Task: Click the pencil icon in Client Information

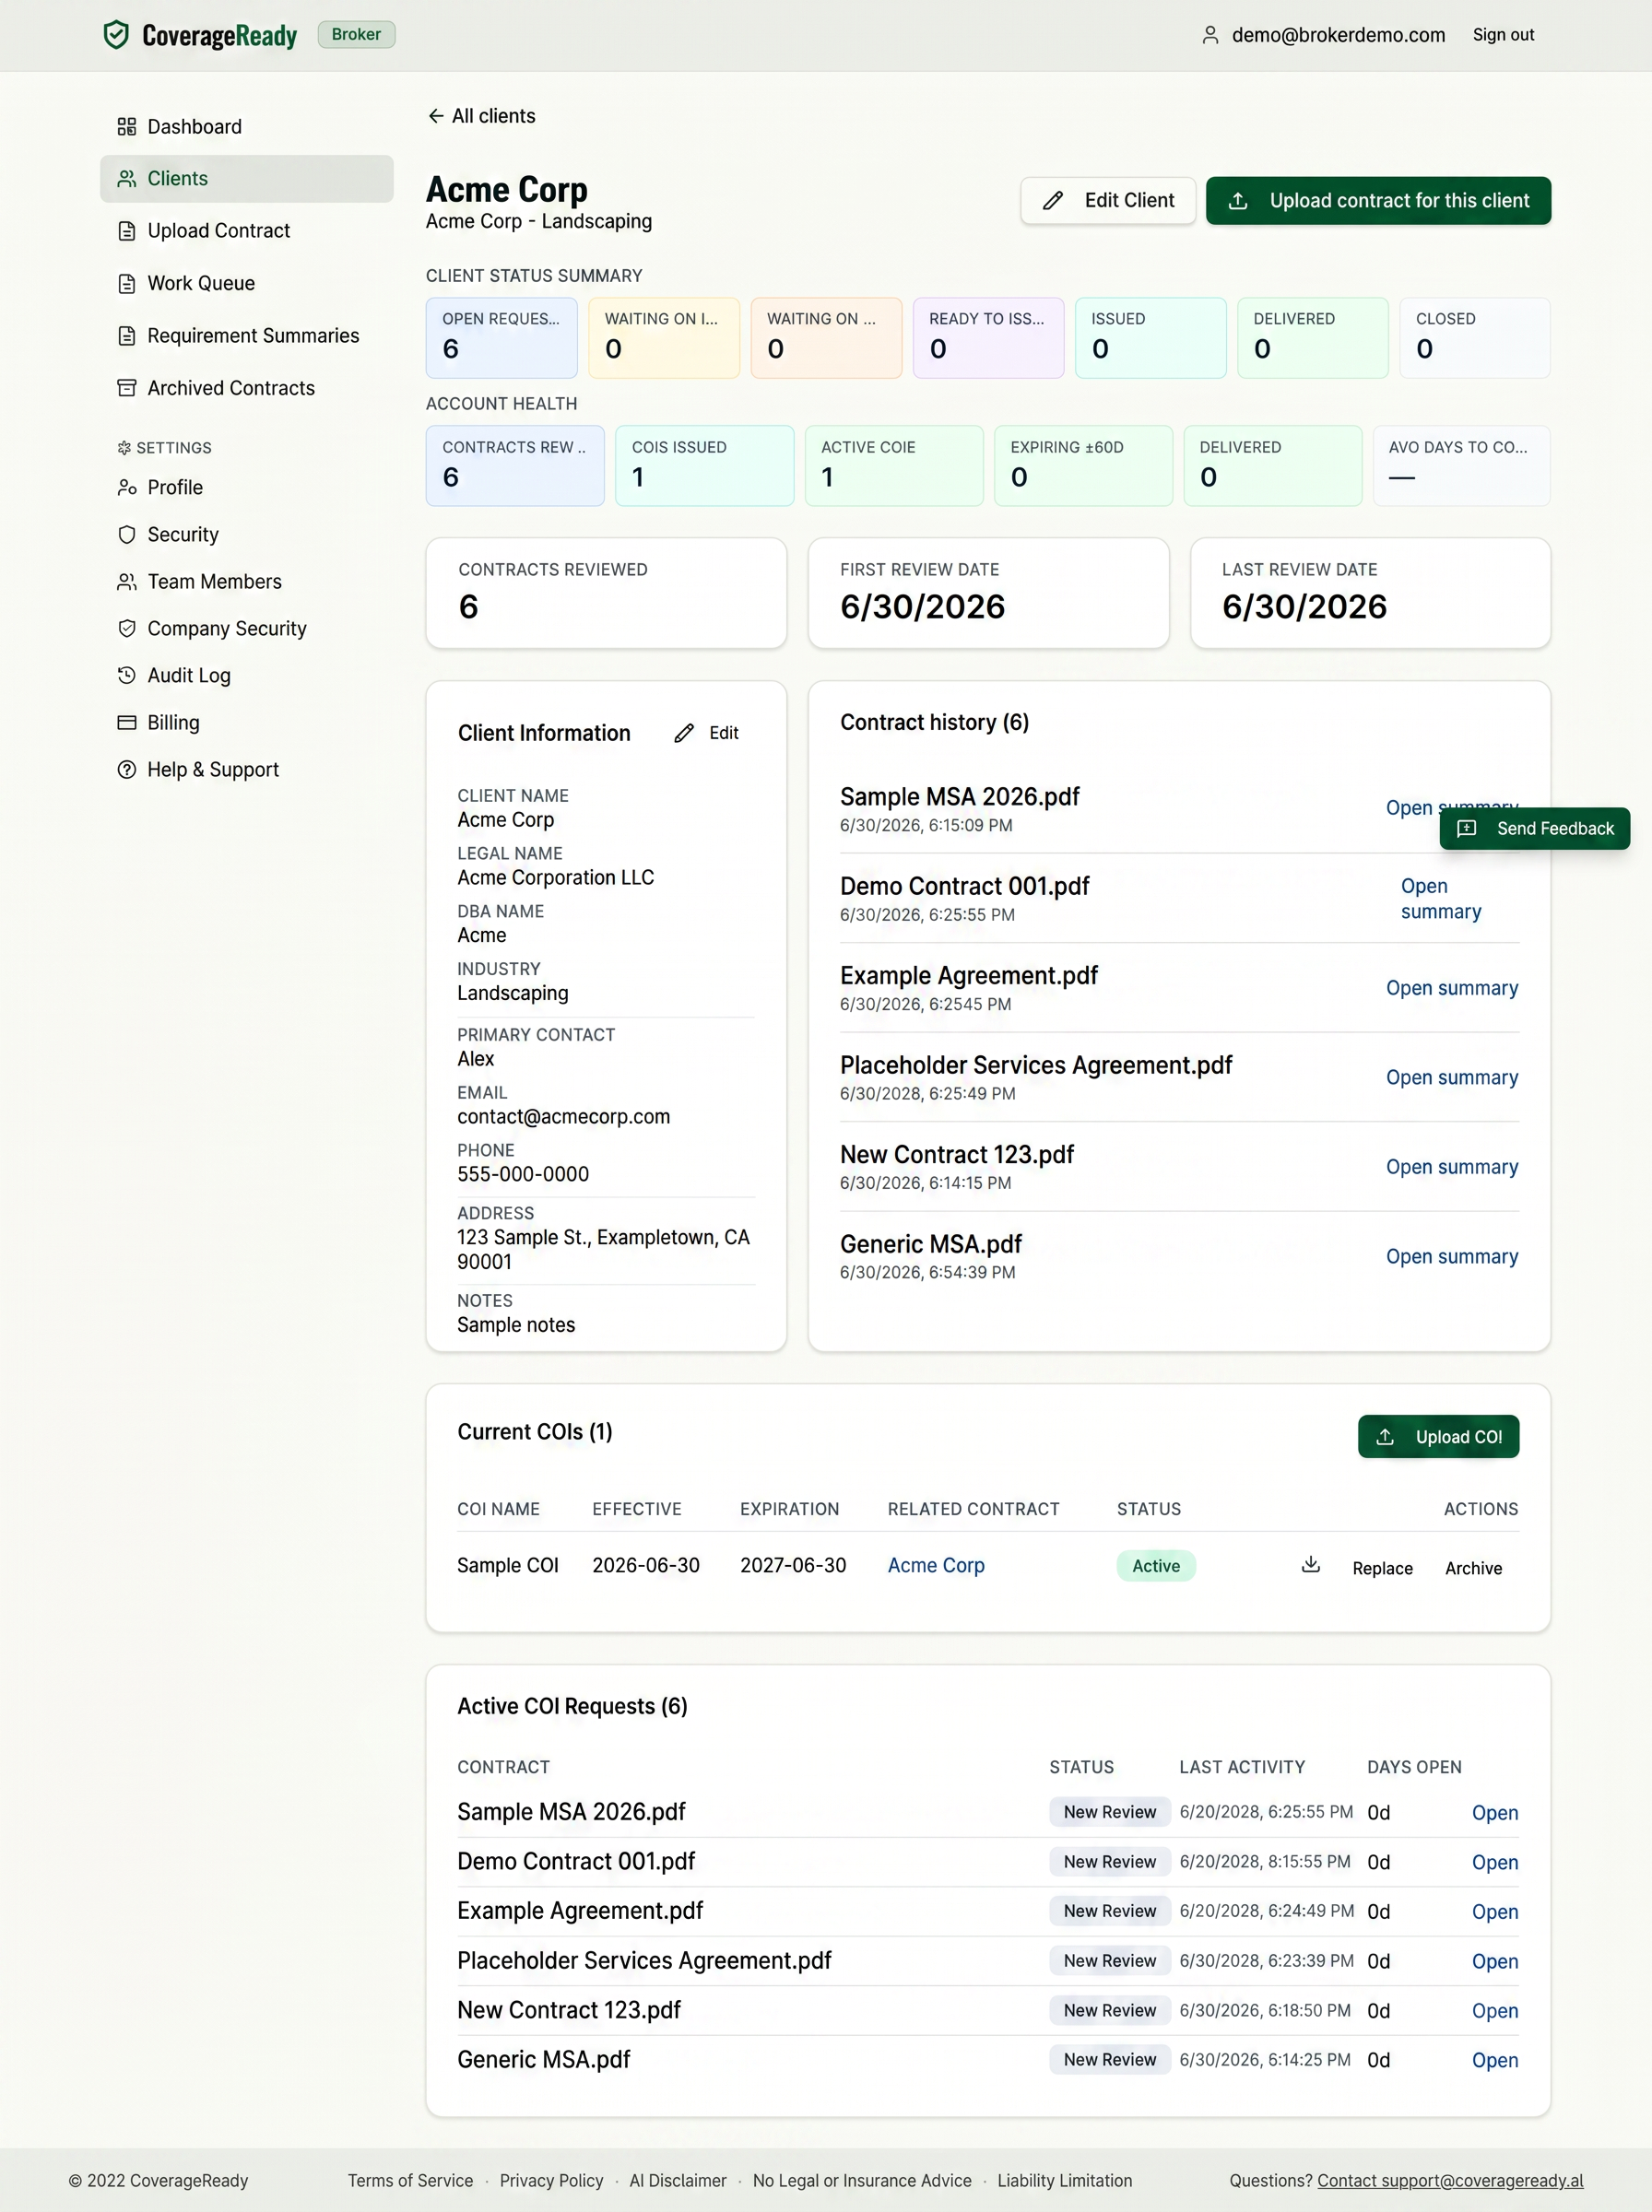Action: (683, 734)
